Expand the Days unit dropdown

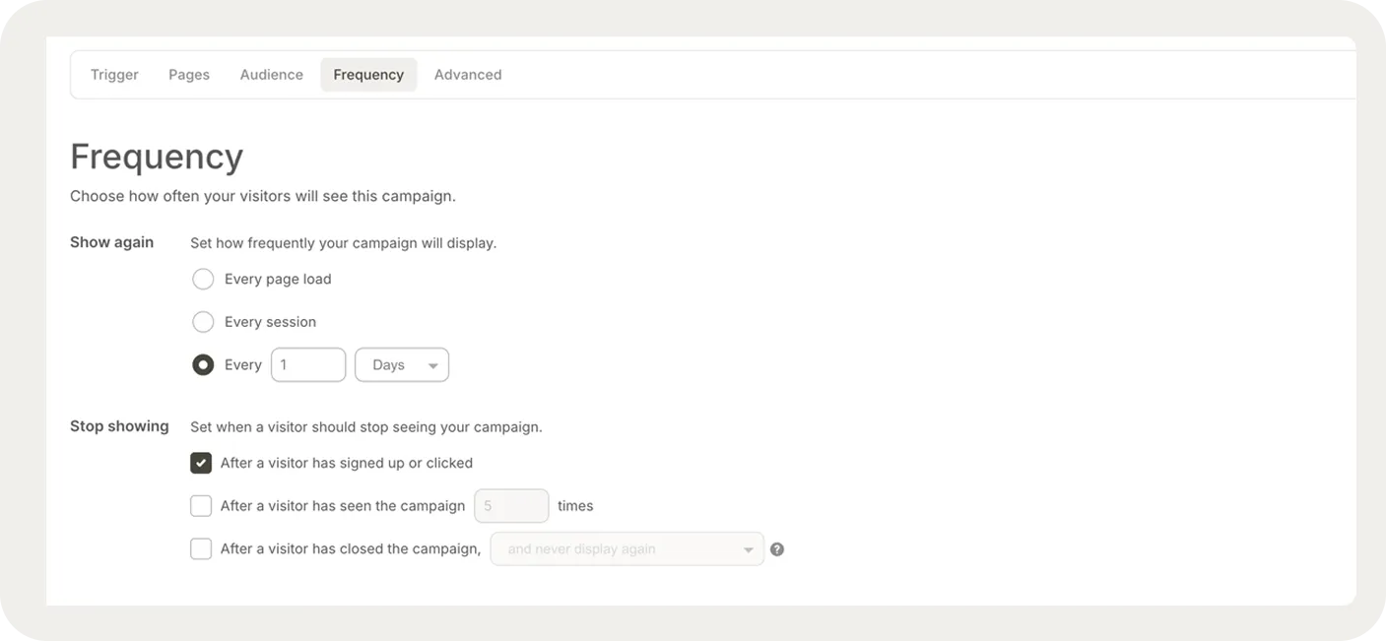point(402,365)
